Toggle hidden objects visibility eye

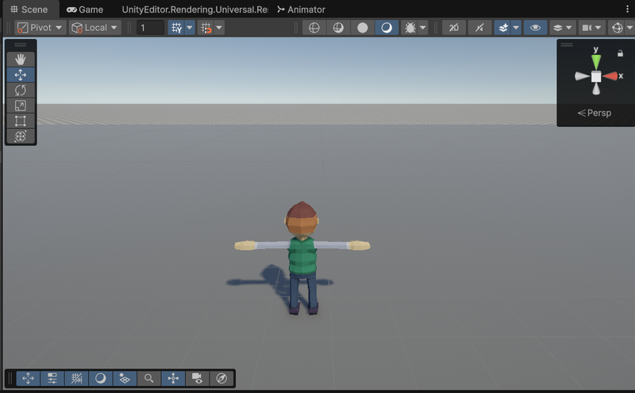pos(535,28)
